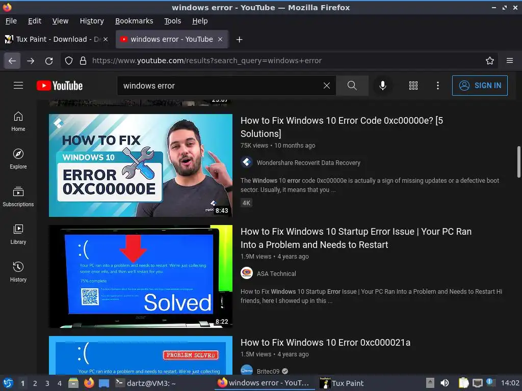Open volume control in system tray
Image resolution: width=522 pixels, height=391 pixels.
(x=445, y=383)
